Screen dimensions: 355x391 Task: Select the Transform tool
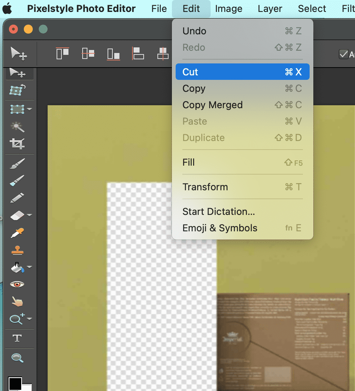coord(17,90)
